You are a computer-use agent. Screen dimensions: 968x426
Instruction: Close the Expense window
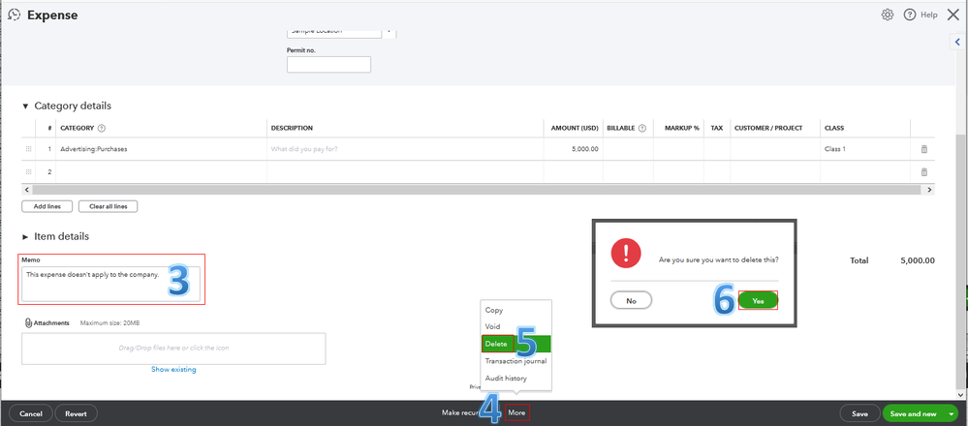953,15
